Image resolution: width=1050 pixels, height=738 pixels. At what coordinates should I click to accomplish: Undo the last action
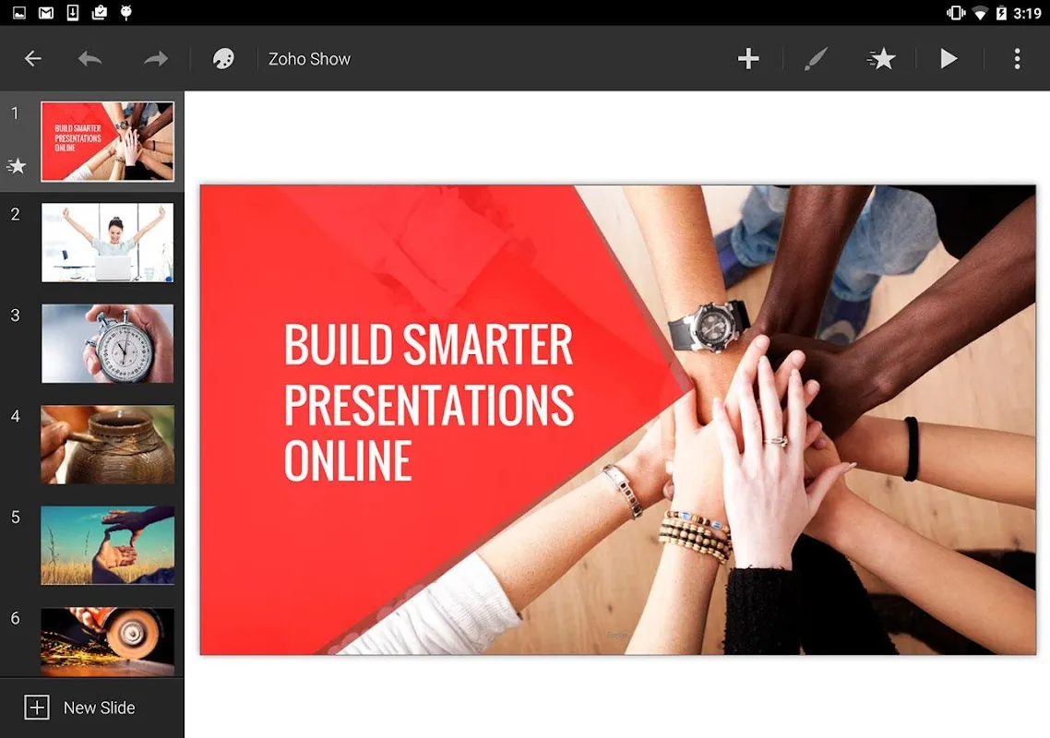(90, 59)
